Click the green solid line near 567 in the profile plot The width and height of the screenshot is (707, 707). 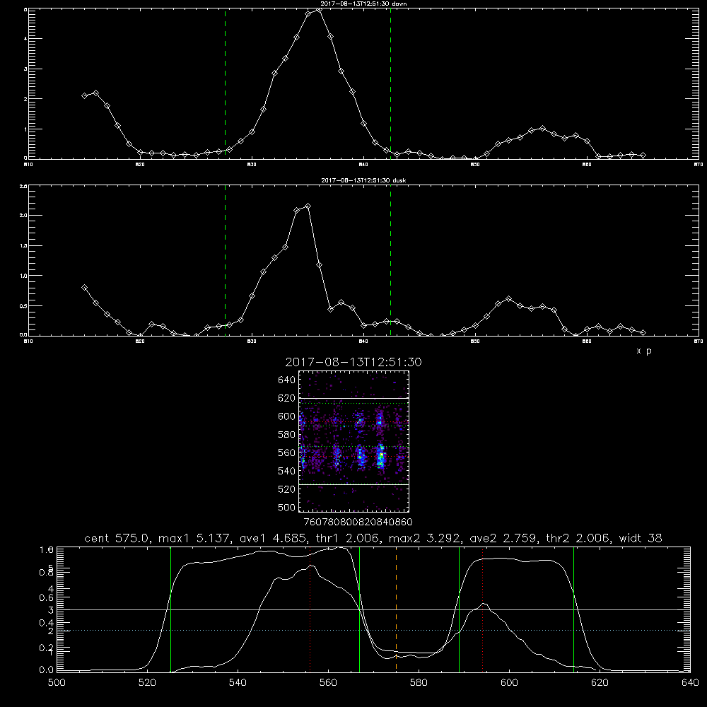pos(359,609)
